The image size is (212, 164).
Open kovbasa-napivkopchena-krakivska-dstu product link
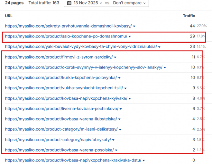coord(73,160)
